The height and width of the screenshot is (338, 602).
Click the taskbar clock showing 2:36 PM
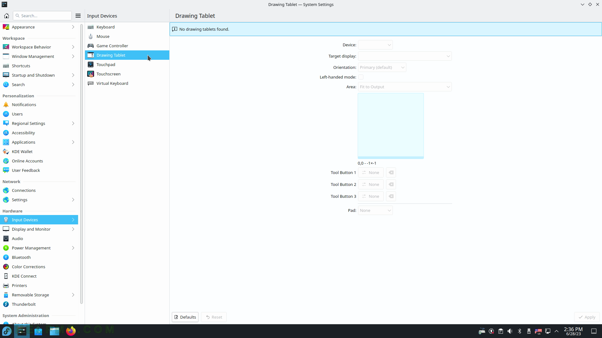click(573, 331)
